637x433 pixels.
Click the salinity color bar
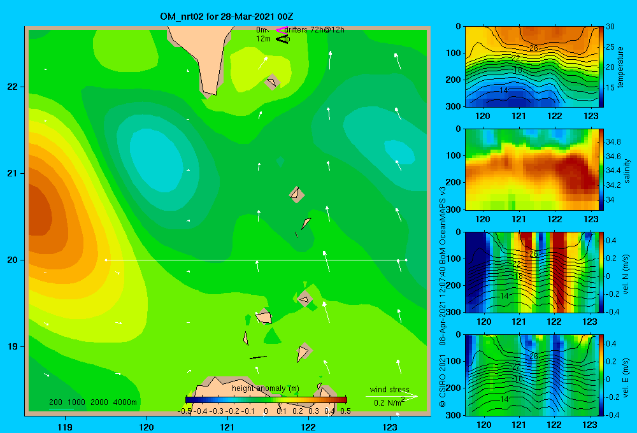coord(601,169)
